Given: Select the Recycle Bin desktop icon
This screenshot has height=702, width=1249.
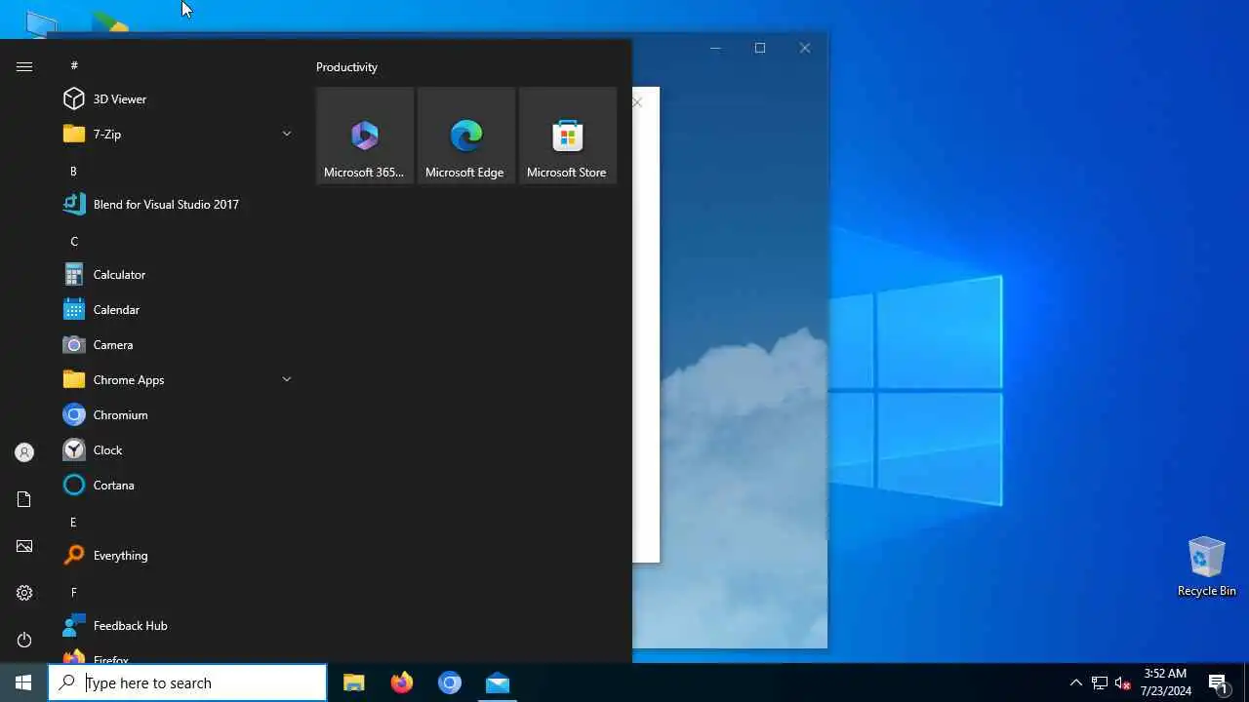Looking at the screenshot, I should 1207,565.
